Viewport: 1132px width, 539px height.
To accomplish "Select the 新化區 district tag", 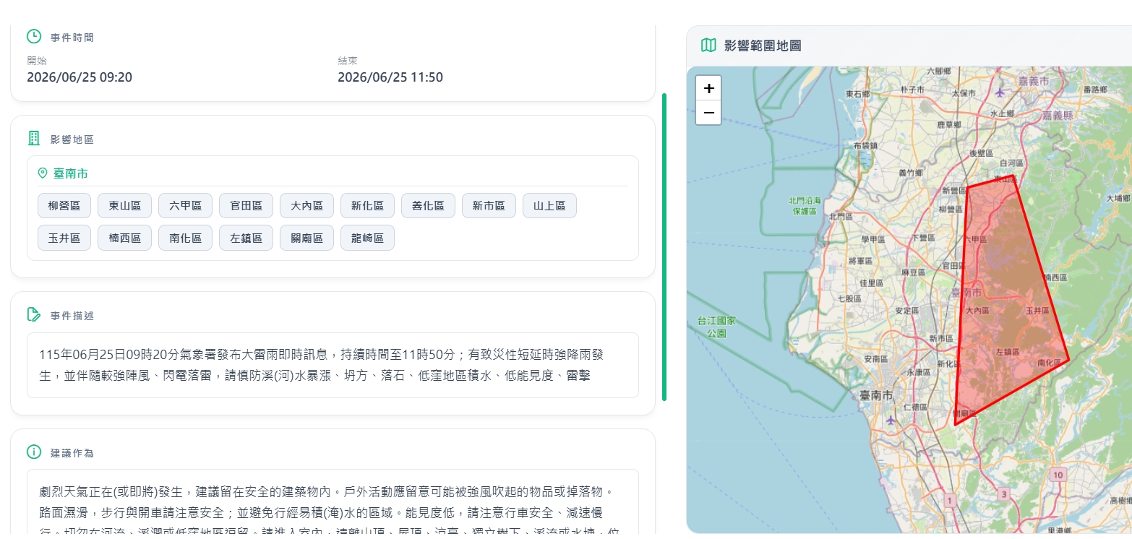I will (368, 206).
